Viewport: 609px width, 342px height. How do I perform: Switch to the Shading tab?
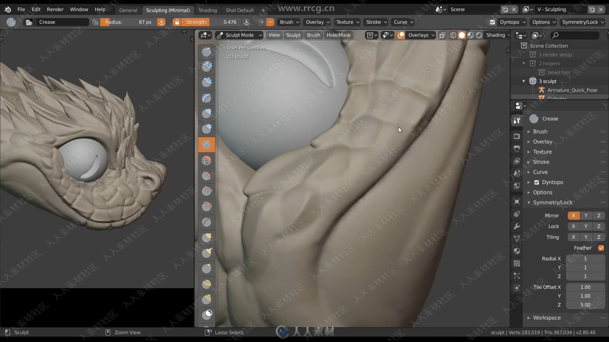point(208,9)
